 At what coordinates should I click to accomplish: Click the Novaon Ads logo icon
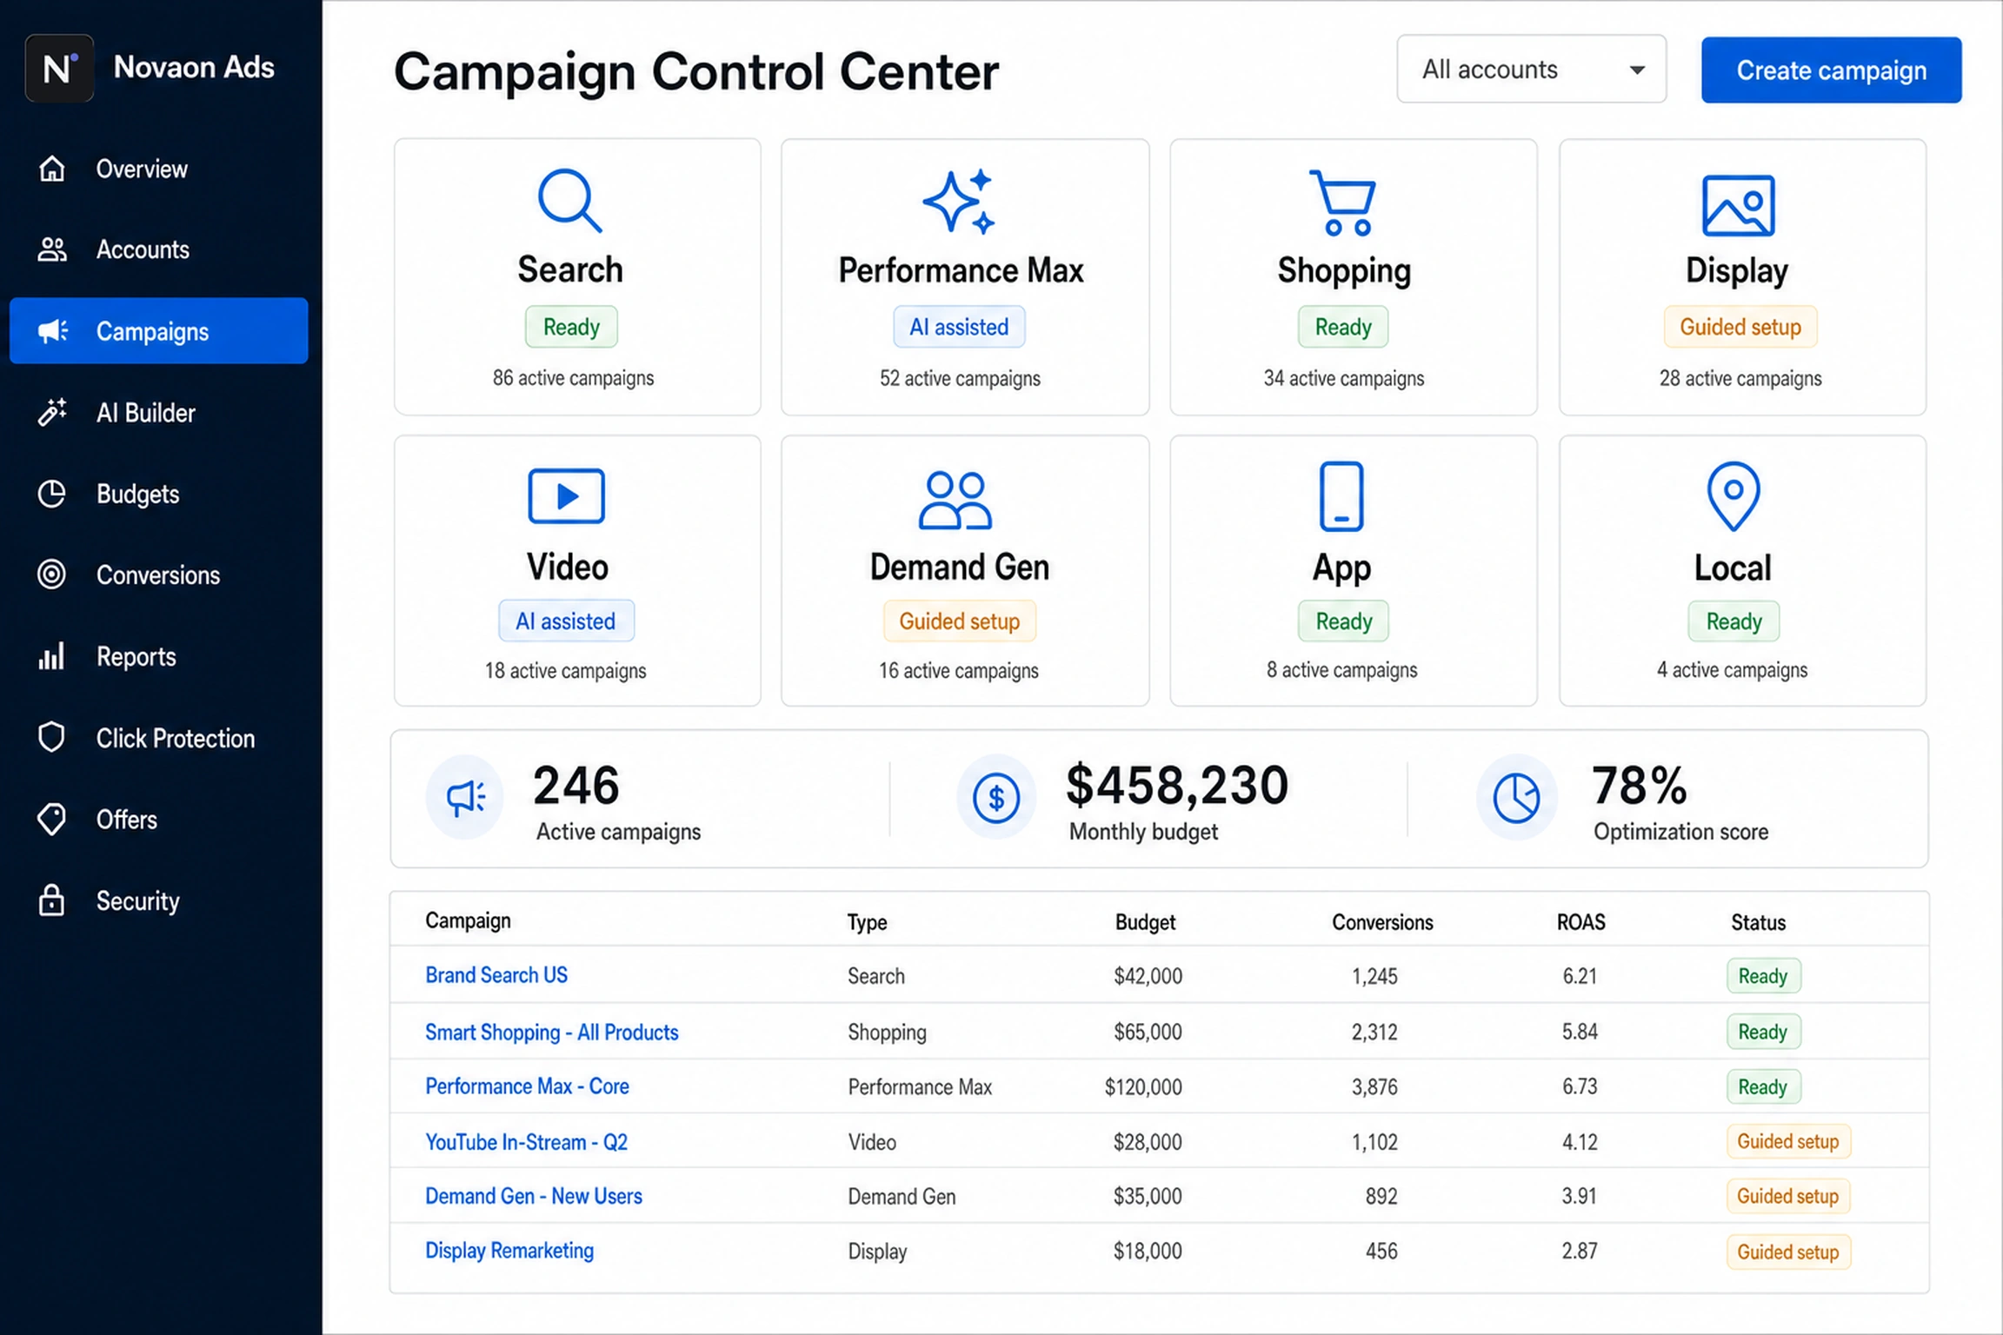tap(59, 68)
